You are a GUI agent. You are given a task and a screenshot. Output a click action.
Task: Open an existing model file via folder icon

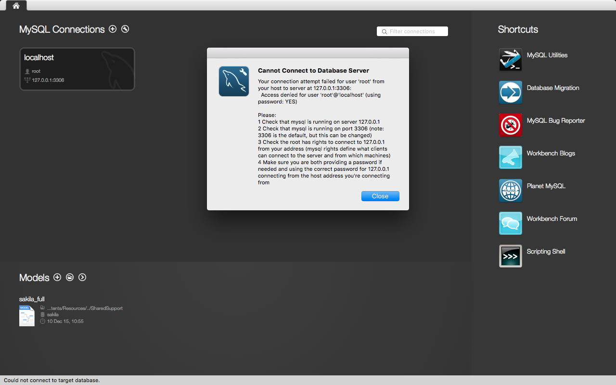(70, 277)
